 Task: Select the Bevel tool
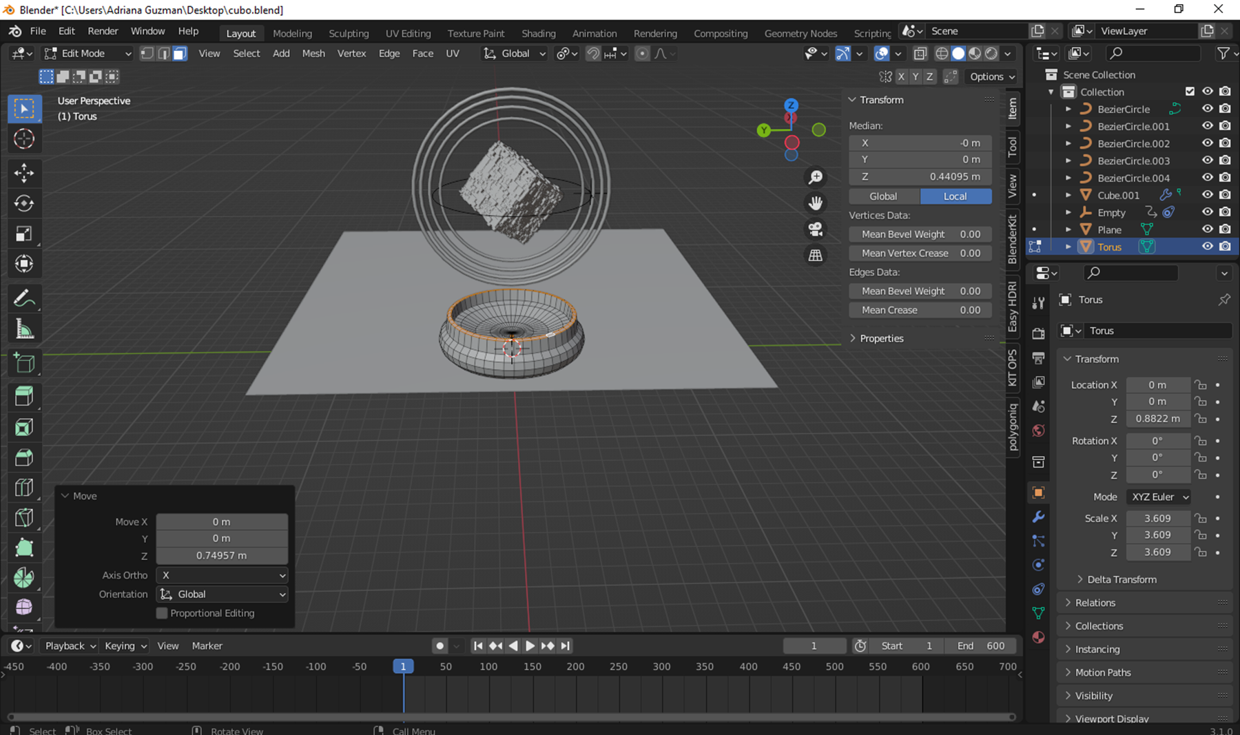coord(24,457)
